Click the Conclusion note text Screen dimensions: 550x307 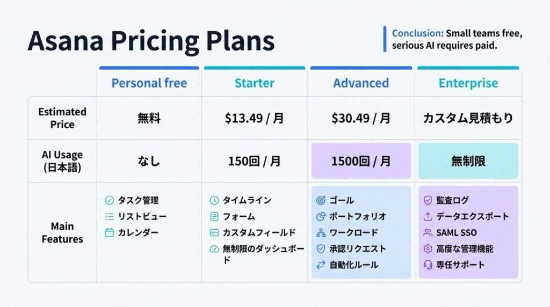(457, 40)
